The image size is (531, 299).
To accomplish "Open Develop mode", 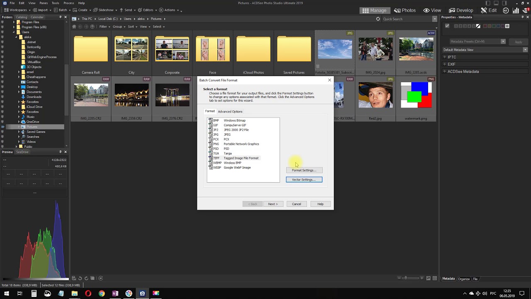I will [461, 10].
